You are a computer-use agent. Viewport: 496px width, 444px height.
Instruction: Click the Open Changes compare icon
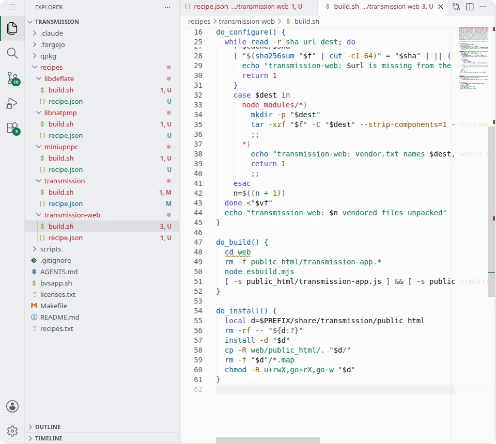(456, 7)
